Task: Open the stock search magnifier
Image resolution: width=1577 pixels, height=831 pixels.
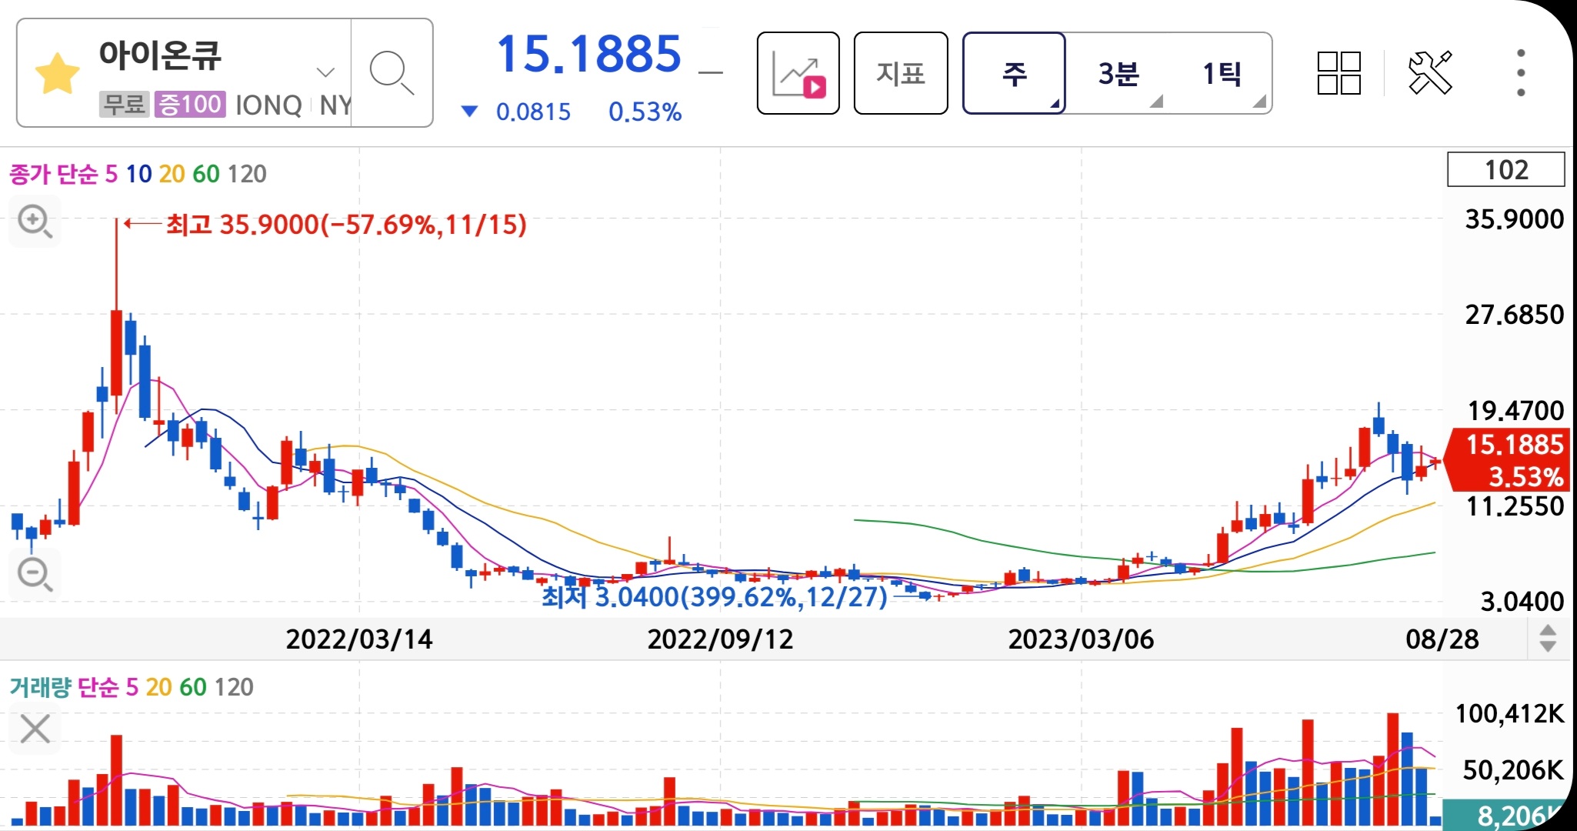Action: click(x=392, y=73)
